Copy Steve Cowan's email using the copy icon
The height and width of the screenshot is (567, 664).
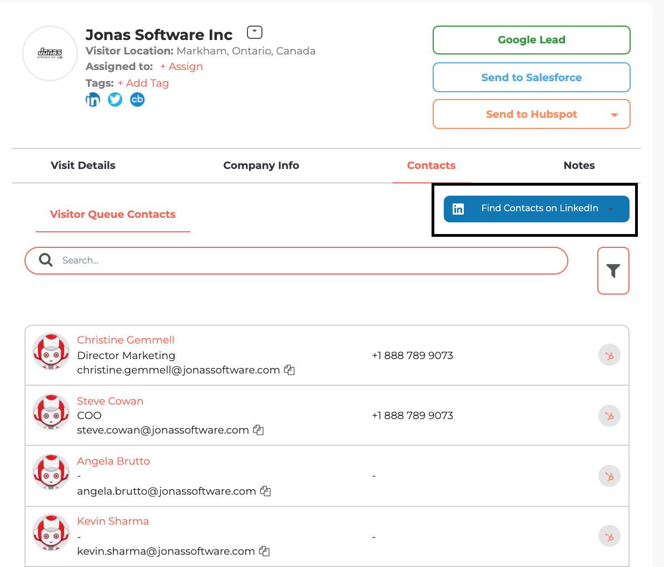pyautogui.click(x=258, y=430)
